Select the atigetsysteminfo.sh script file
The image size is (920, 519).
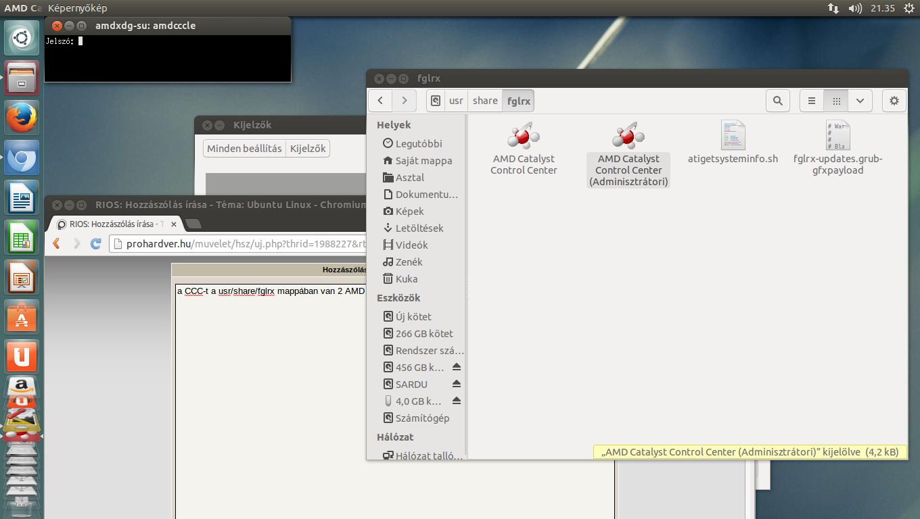pyautogui.click(x=733, y=143)
